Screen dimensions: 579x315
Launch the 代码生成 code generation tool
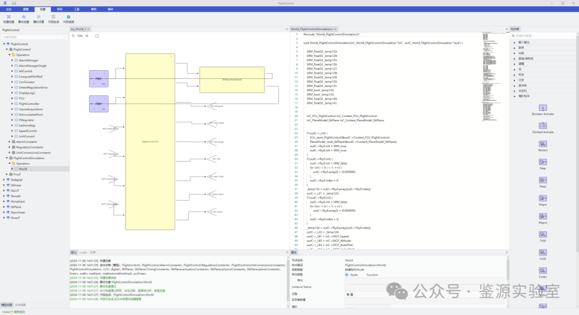[x=54, y=19]
